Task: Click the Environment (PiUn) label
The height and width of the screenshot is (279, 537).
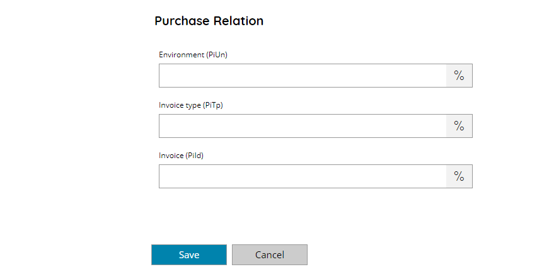Action: 193,55
